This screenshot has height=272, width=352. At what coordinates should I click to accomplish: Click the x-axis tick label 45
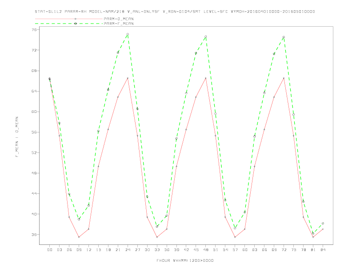click(x=196, y=250)
